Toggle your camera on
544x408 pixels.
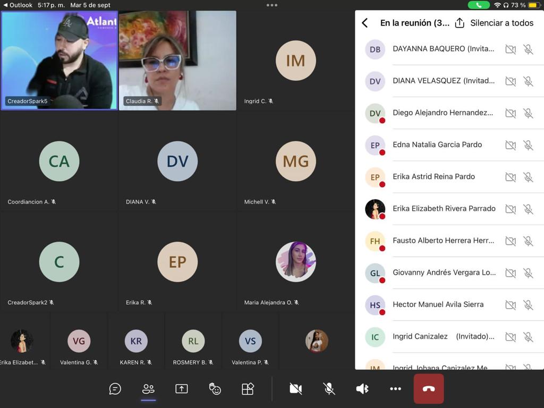pyautogui.click(x=296, y=389)
